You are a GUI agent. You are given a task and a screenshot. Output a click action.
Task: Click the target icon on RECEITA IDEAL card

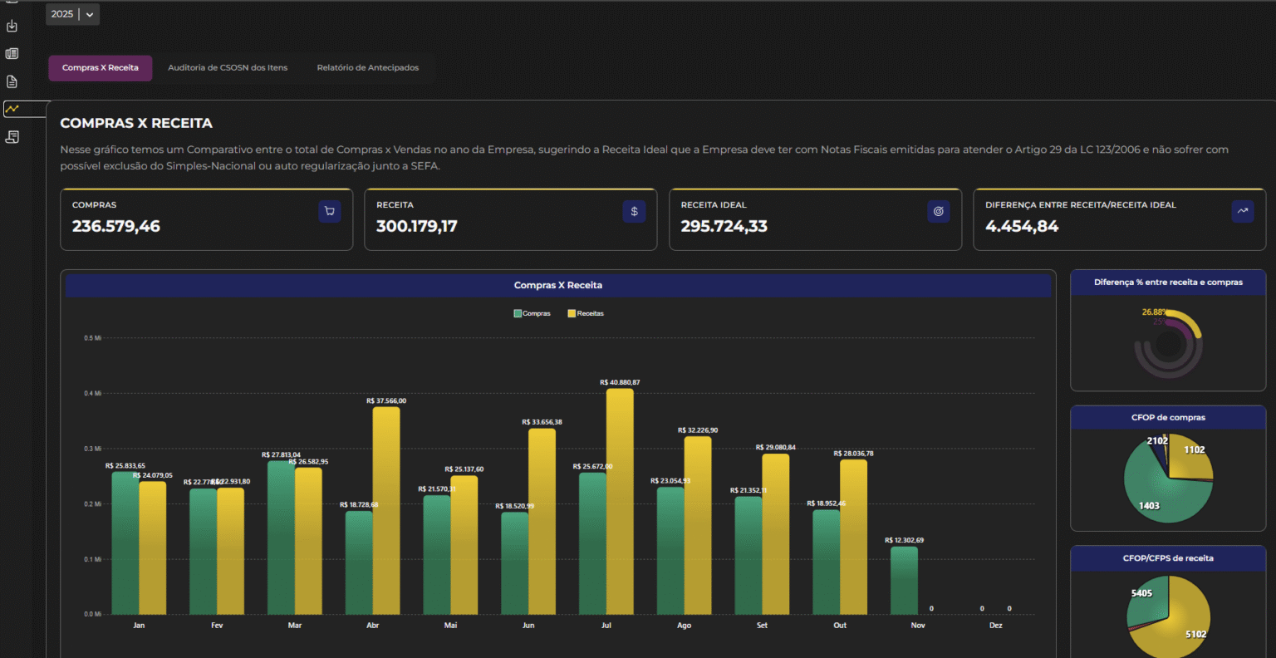click(x=938, y=211)
